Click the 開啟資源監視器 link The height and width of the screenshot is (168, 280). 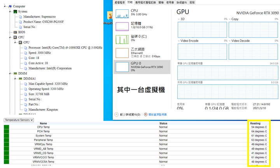point(157,114)
